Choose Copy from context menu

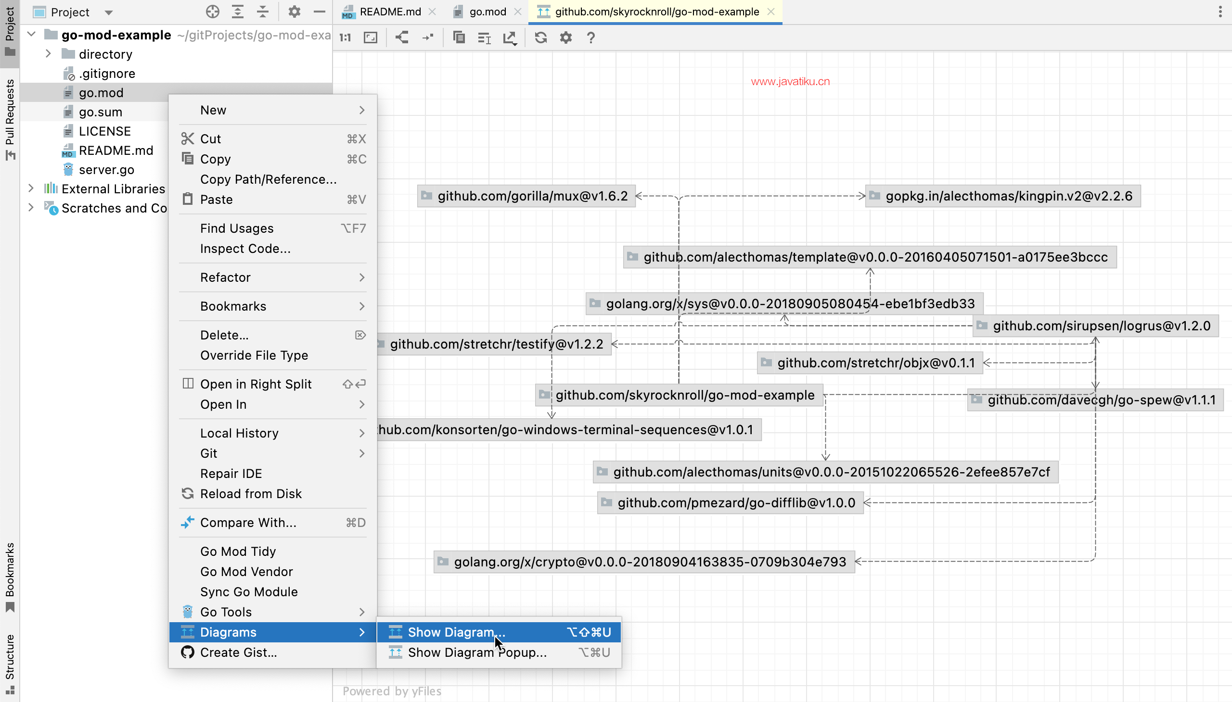(273, 159)
